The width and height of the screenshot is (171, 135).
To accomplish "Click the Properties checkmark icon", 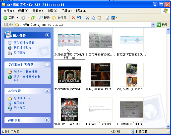I will (x=108, y=18).
